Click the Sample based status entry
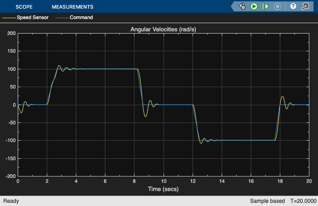 [267, 201]
